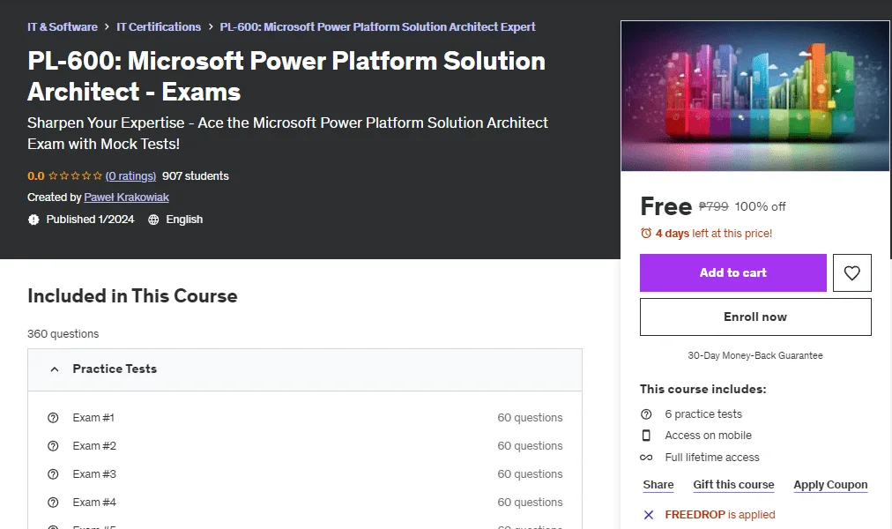The height and width of the screenshot is (529, 892).
Task: Click the '60 questions' count for Exam #3
Action: [x=530, y=474]
